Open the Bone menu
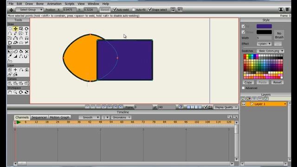The image size is (297, 167). [40, 4]
